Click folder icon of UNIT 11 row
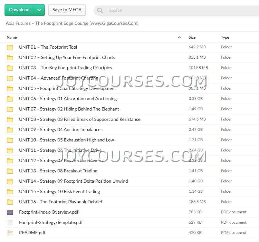The width and height of the screenshot is (259, 242). tap(10, 150)
